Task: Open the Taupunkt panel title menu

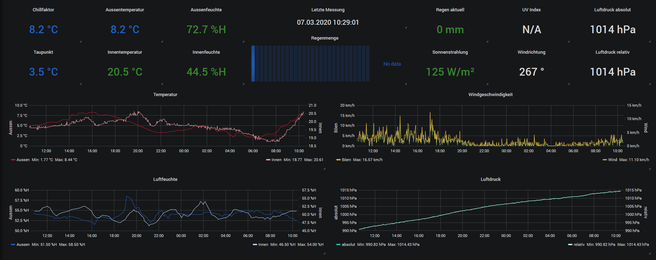Action: [x=43, y=52]
